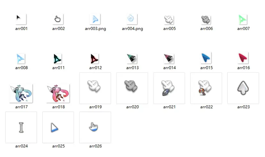Click the arr011 teal dark arrow icon
This screenshot has height=157, width=265.
[58, 58]
